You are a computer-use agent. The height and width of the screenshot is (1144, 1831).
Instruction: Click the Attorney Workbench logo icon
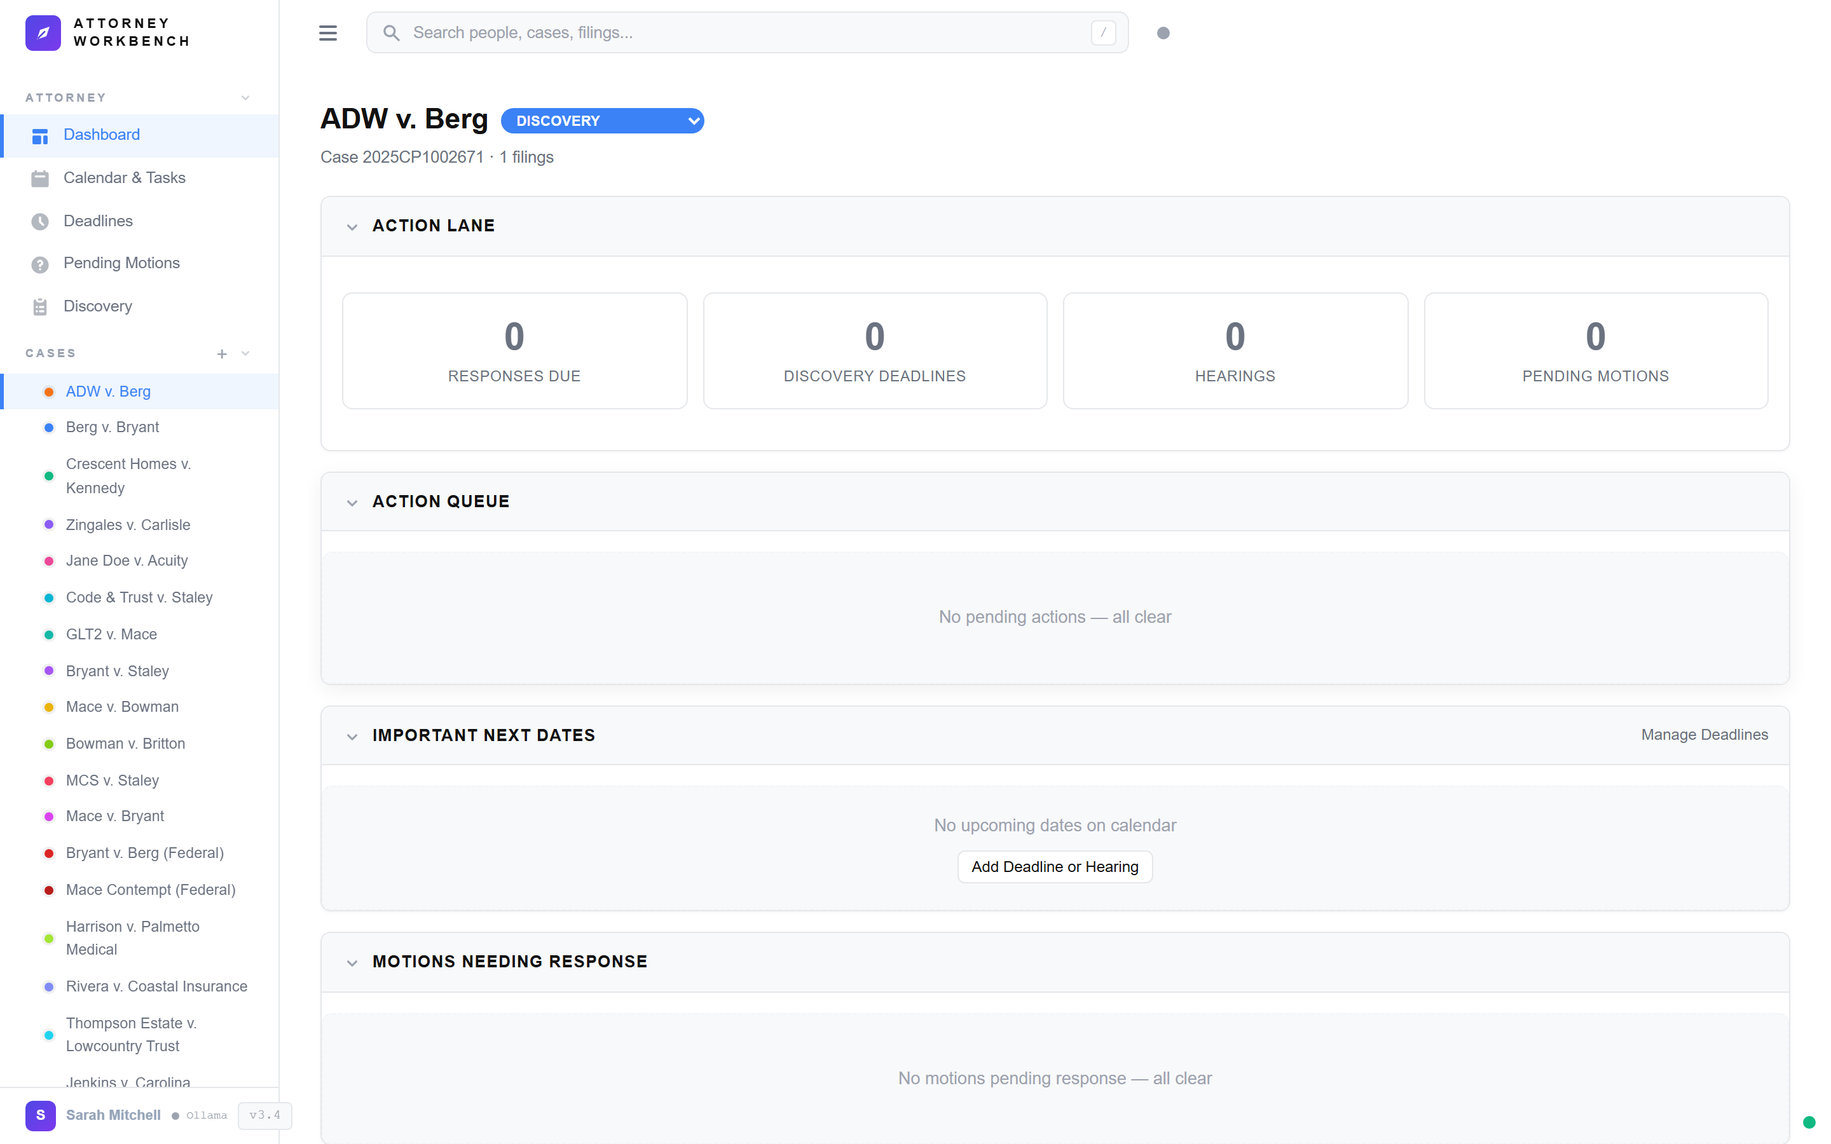[x=43, y=32]
